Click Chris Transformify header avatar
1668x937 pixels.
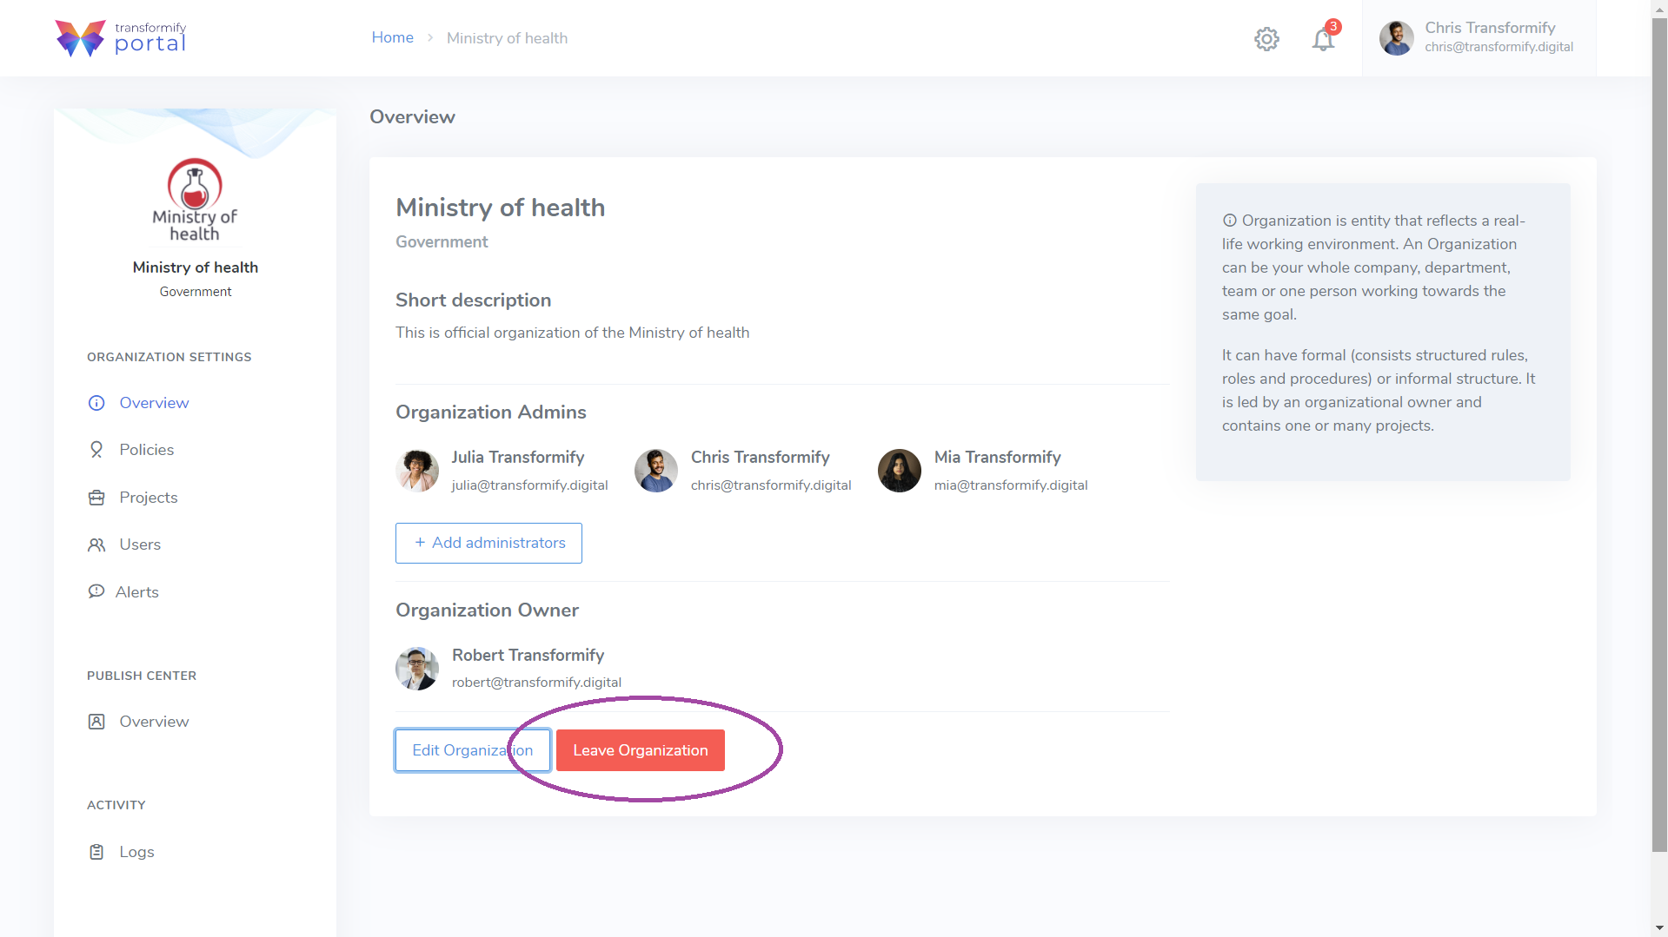[x=1396, y=38]
